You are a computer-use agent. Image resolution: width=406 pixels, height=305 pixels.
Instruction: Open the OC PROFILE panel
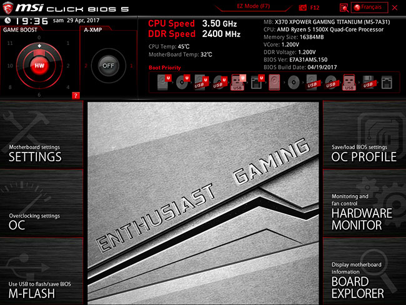364,152
